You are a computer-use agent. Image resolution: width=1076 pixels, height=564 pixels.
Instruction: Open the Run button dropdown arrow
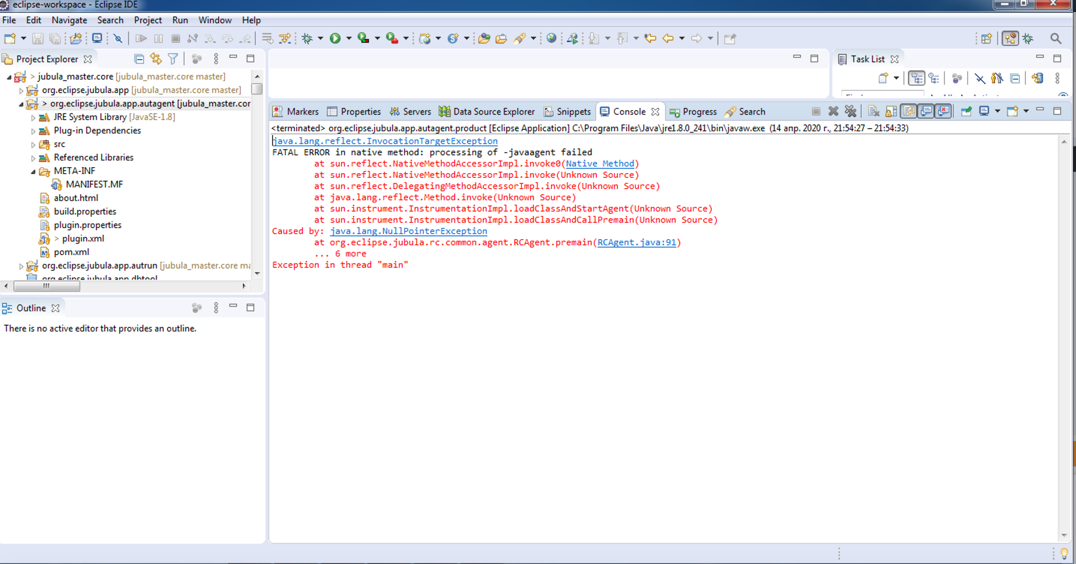click(349, 38)
